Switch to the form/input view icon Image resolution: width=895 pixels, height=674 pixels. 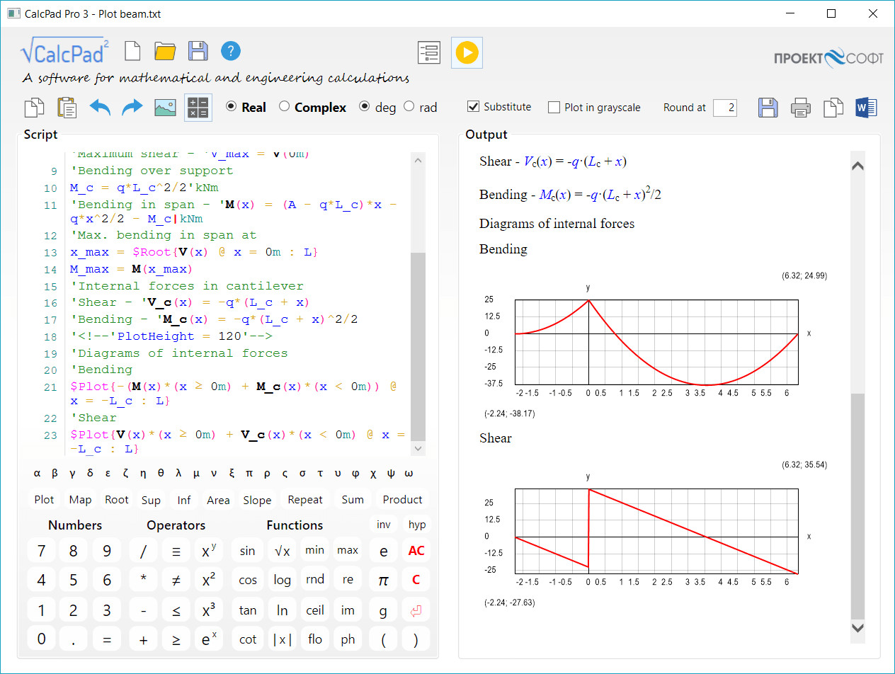pyautogui.click(x=428, y=52)
